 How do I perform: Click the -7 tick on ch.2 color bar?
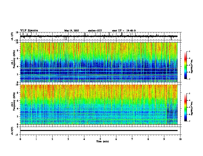pyautogui.click(x=189, y=121)
